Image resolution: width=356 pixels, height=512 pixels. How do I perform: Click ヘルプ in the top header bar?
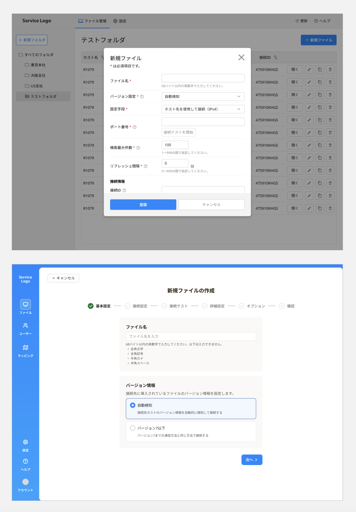(322, 21)
